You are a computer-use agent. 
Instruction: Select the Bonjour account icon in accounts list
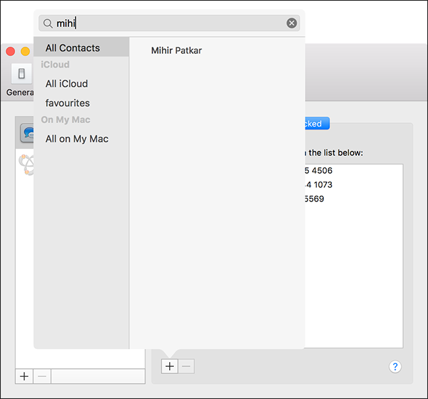[26, 165]
